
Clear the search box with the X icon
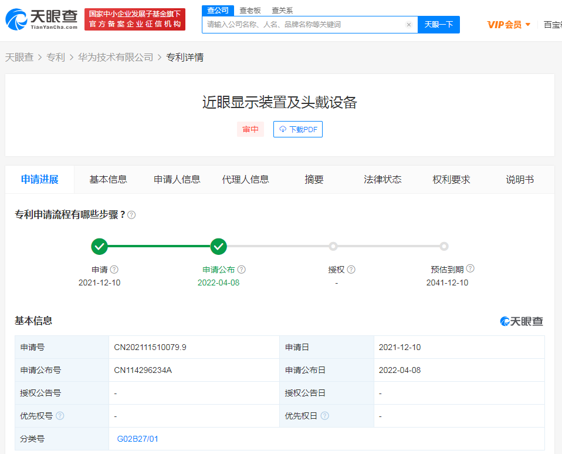click(409, 25)
